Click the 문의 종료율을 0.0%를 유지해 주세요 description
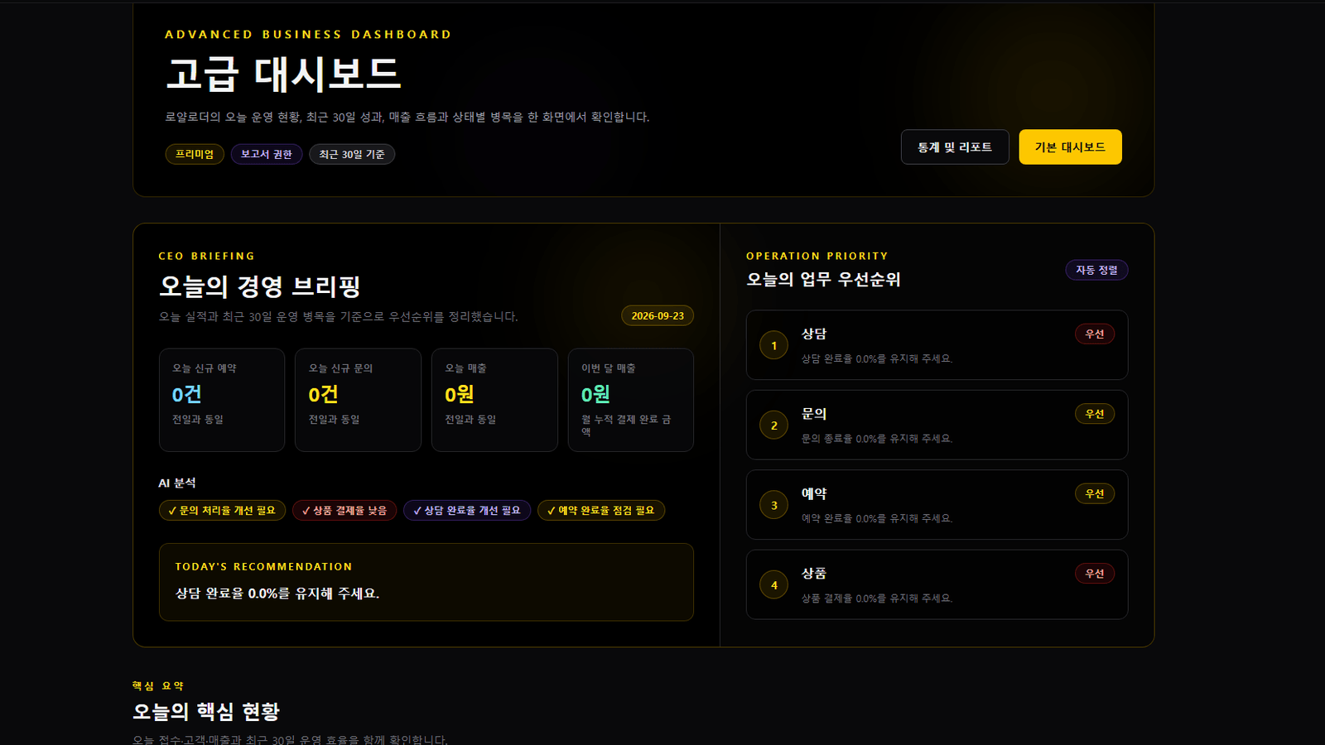The image size is (1325, 745). tap(877, 439)
